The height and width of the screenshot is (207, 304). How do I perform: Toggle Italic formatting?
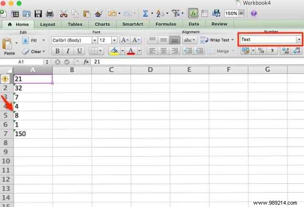point(68,51)
